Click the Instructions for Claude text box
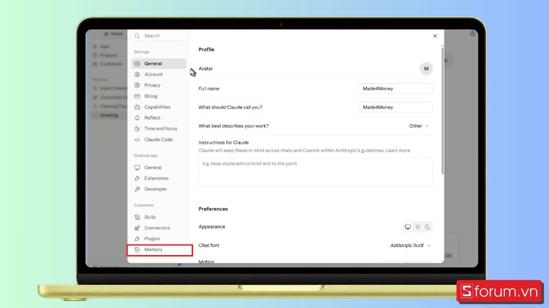Screen dimensions: 549x308 tap(316, 172)
